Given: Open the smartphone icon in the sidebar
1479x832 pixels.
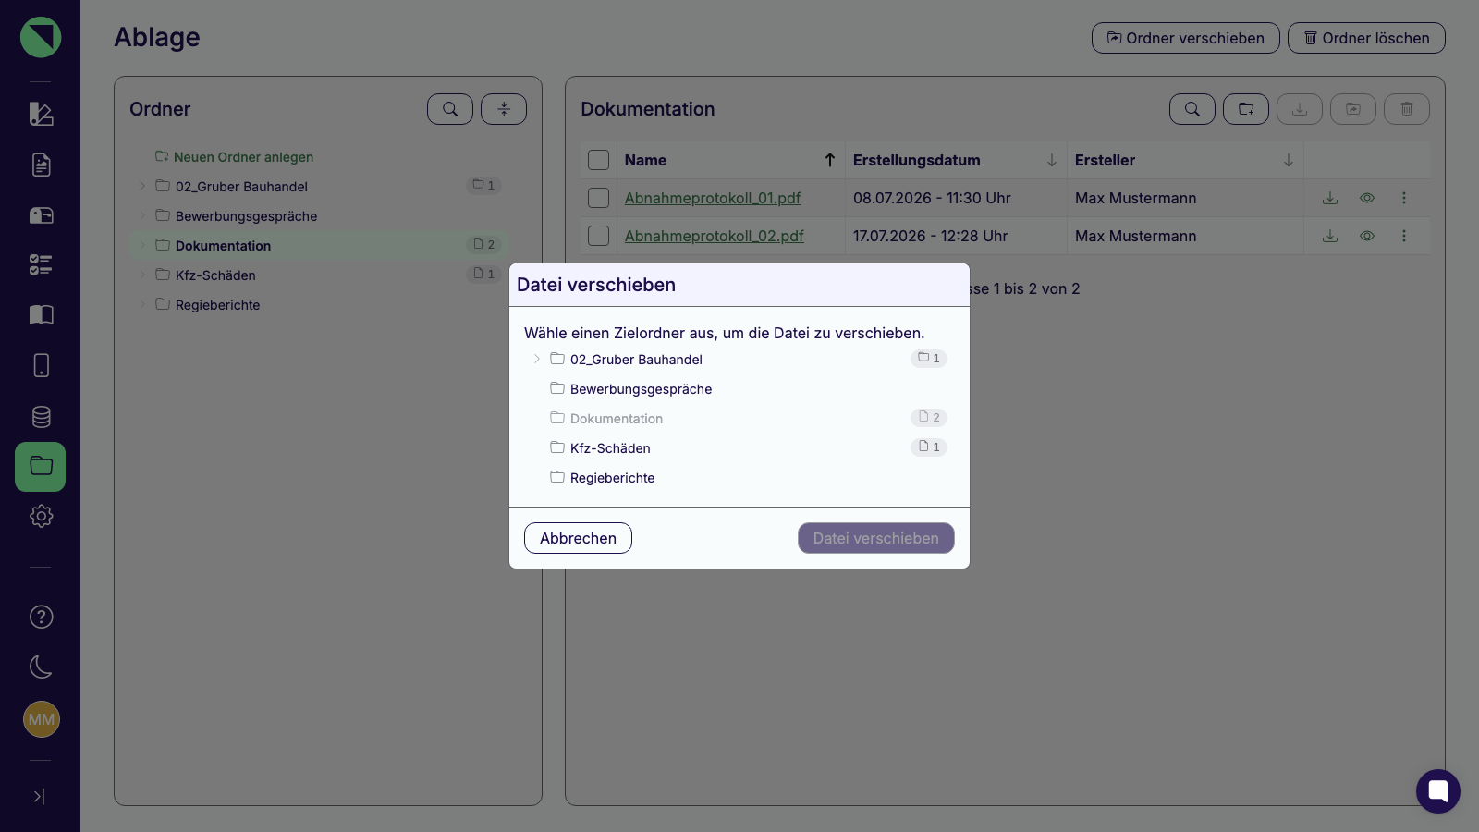Looking at the screenshot, I should [41, 365].
